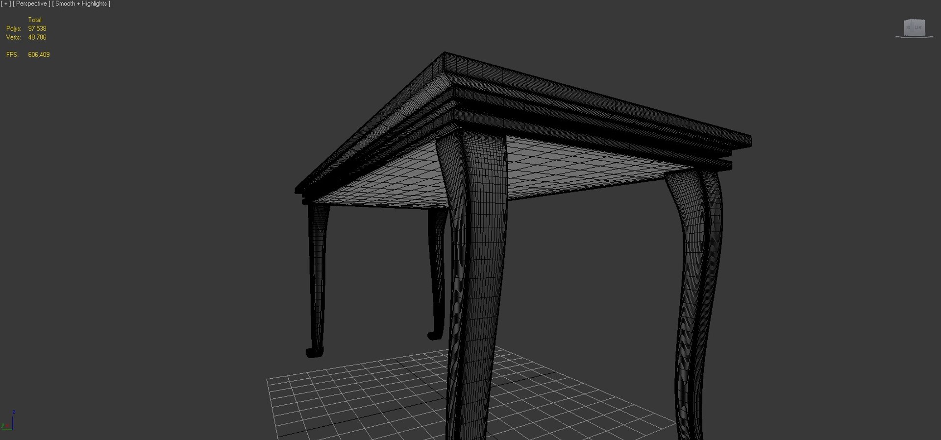941x440 pixels.
Task: Click the ViewCube's darker face beside LEFT
Action: pyautogui.click(x=908, y=27)
